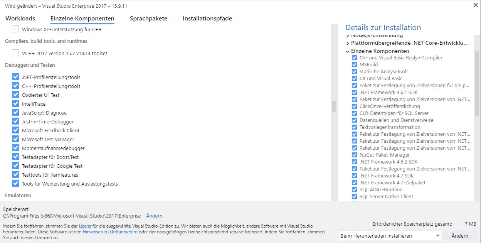Uncheck Just-in-Time-Debugger component
This screenshot has height=243, width=481.
(x=15, y=121)
